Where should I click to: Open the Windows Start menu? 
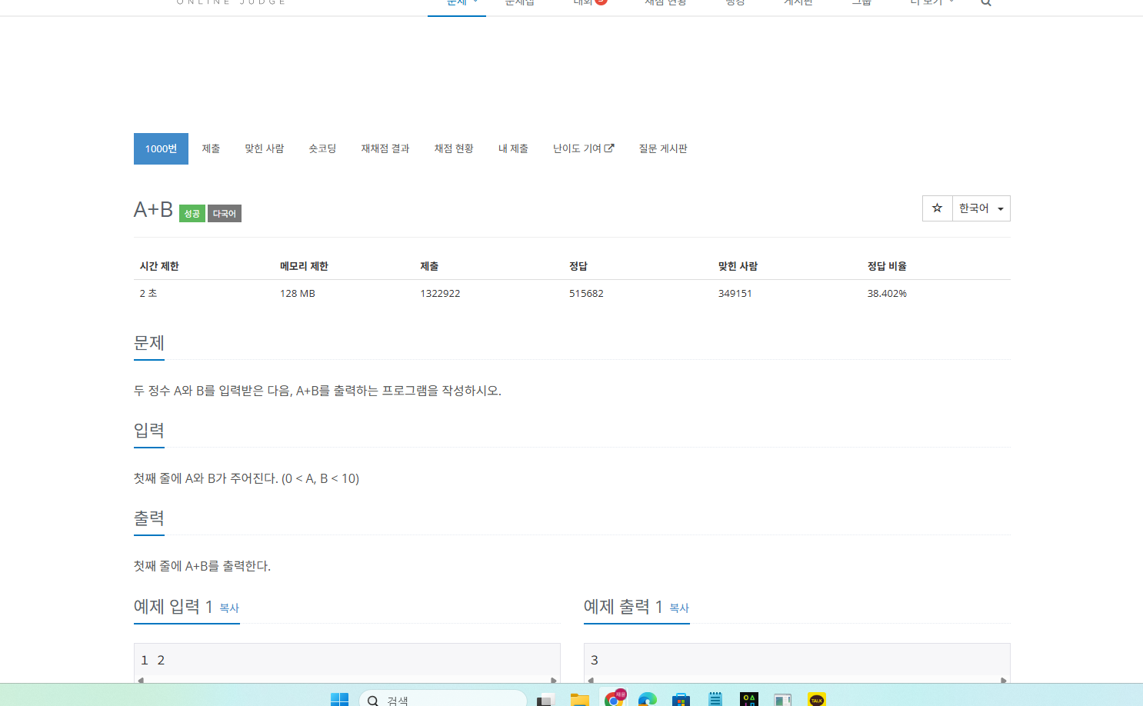339,698
